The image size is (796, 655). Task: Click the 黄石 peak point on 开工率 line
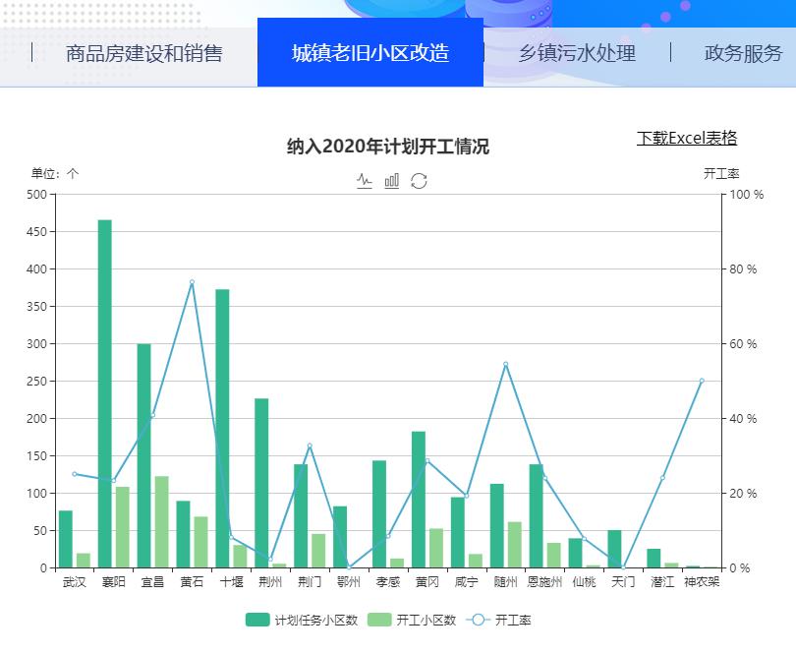tap(192, 282)
